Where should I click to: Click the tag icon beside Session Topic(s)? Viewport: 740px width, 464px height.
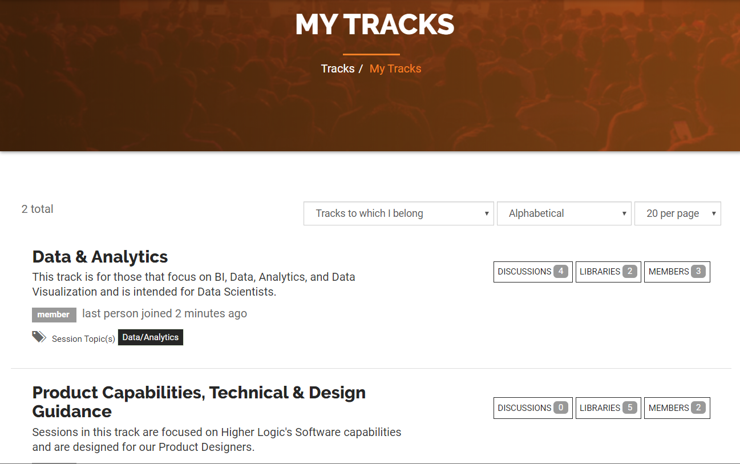(39, 337)
